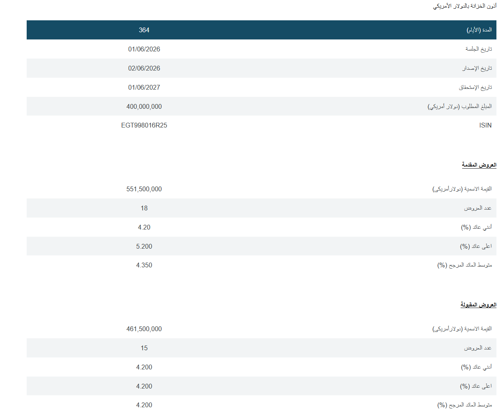Image resolution: width=502 pixels, height=418 pixels.
Task: Click the العروض المقبولة section heading
Action: pyautogui.click(x=479, y=304)
